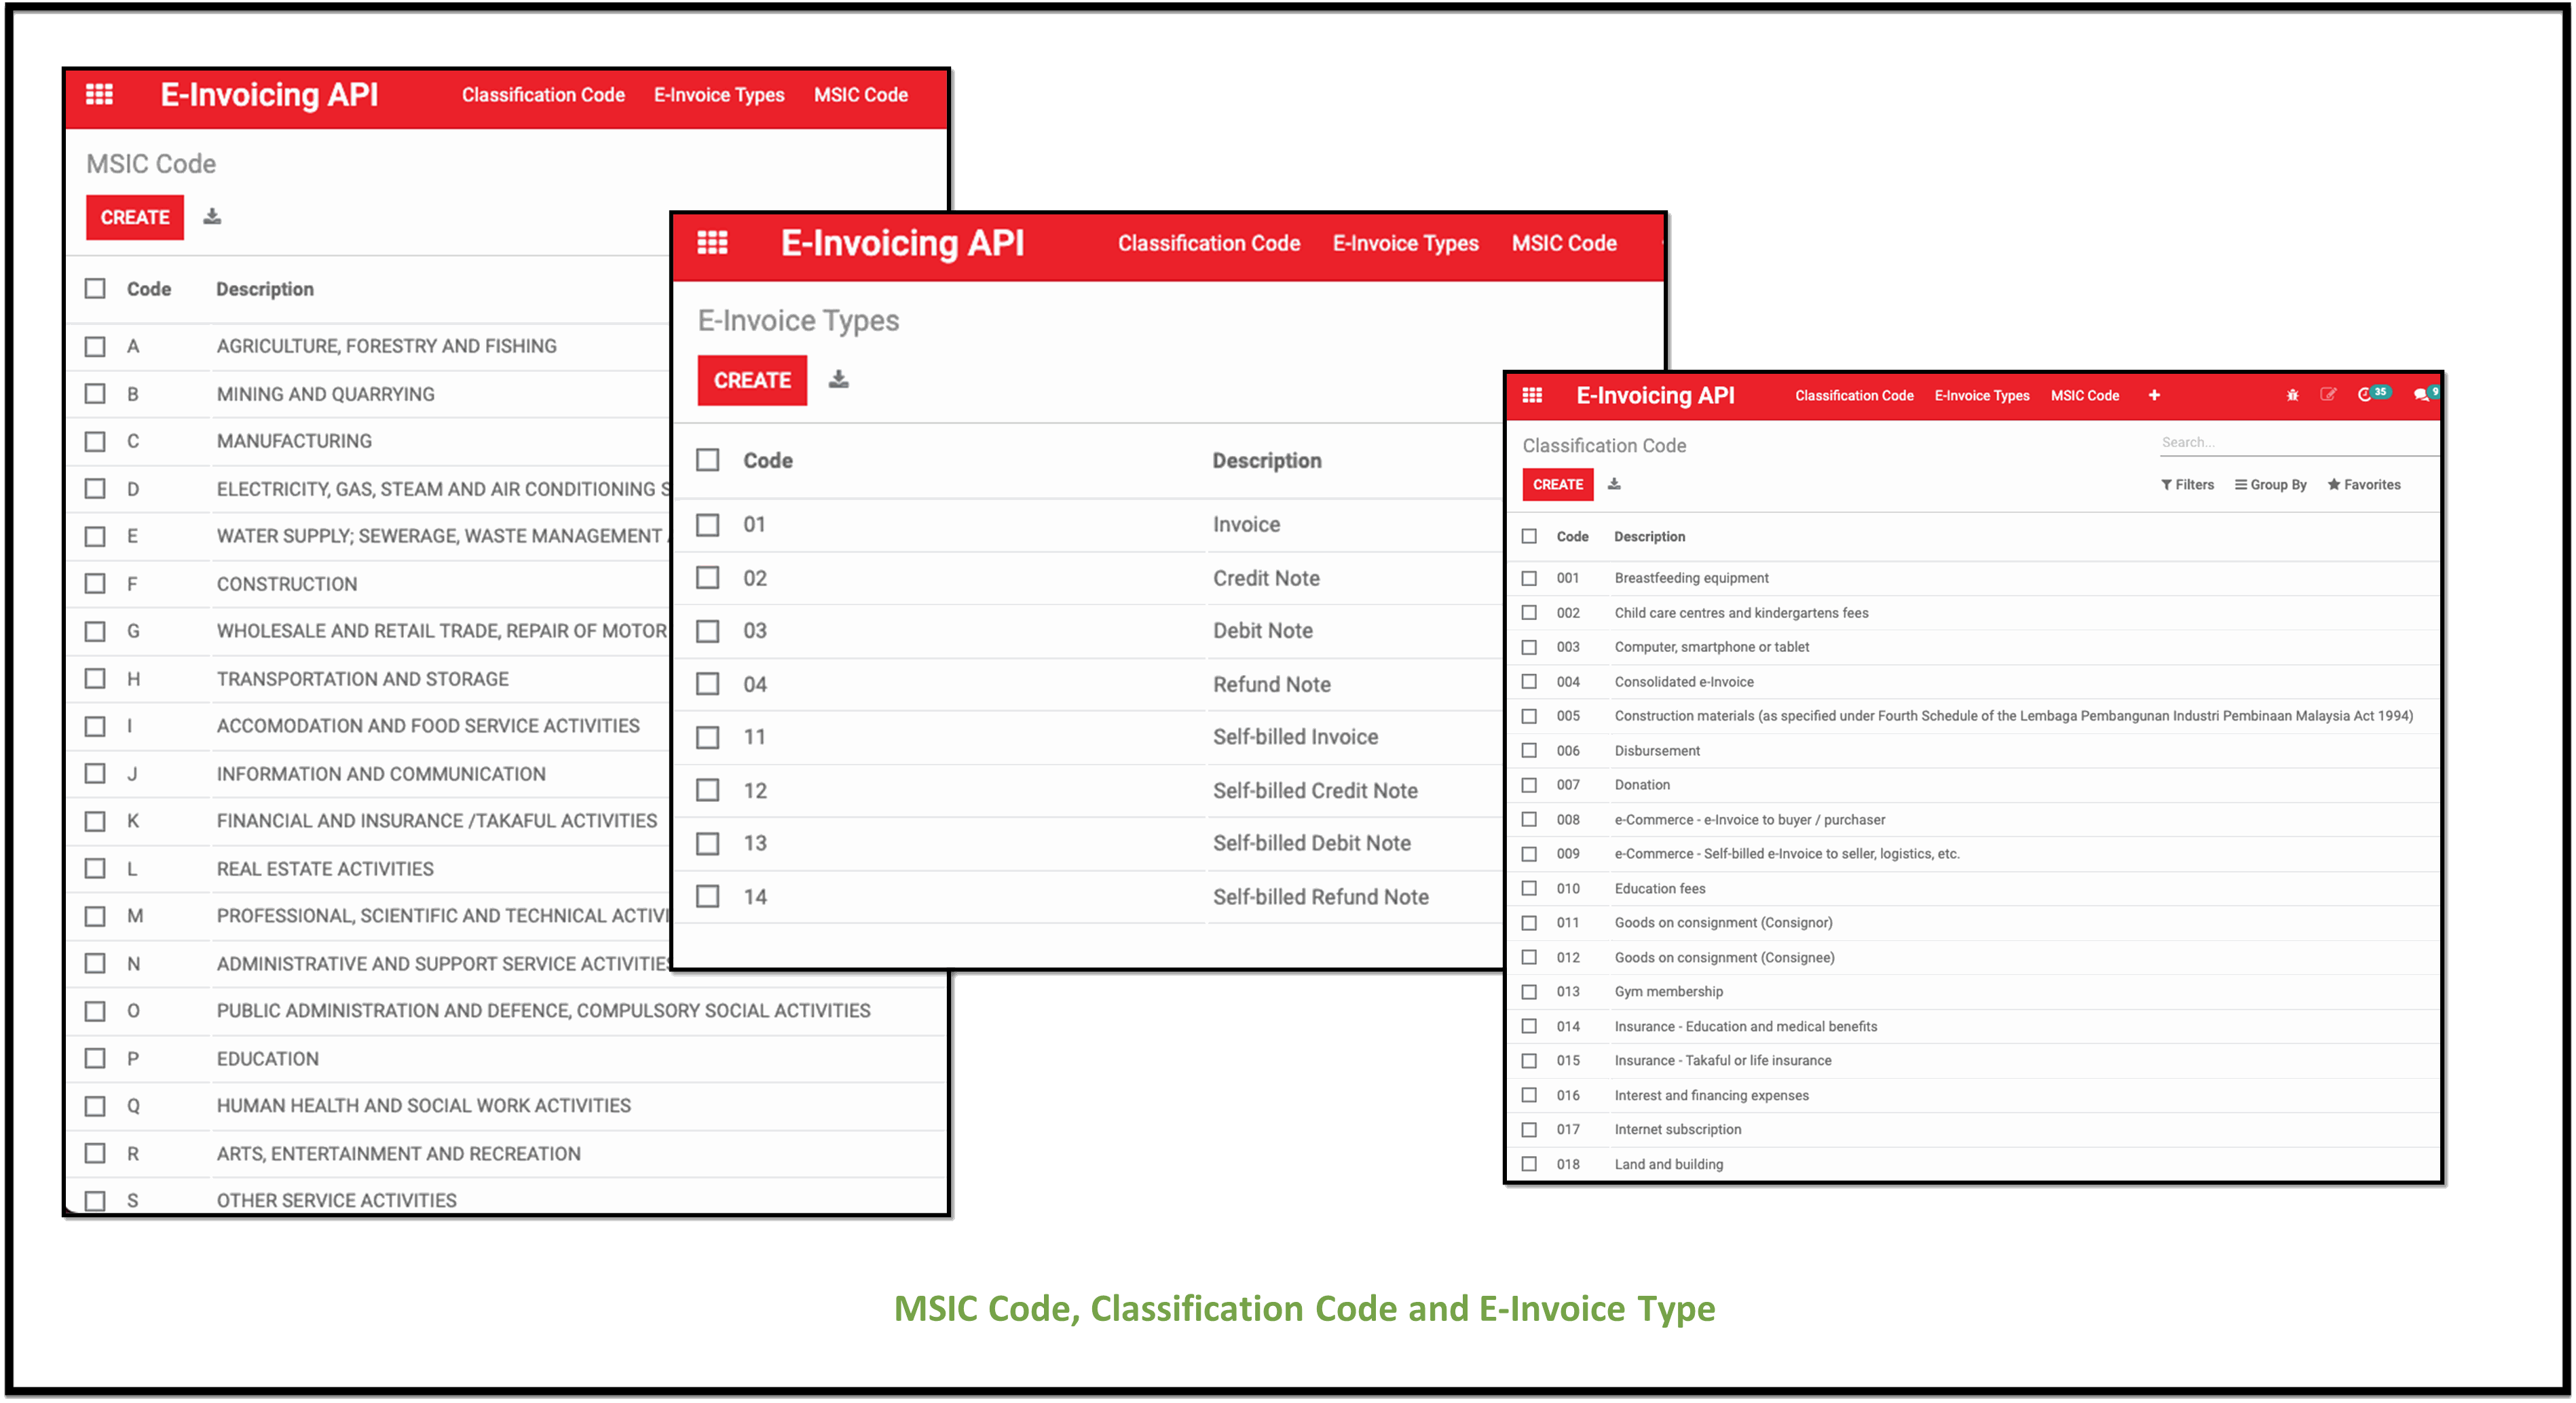Open Disbursement record
Screen dimensions: 2576x1403
(x=1657, y=750)
